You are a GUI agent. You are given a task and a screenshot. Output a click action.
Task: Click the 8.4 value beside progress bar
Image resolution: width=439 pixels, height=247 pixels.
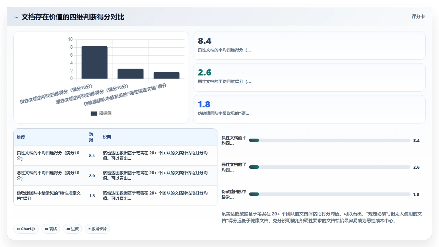(x=416, y=140)
